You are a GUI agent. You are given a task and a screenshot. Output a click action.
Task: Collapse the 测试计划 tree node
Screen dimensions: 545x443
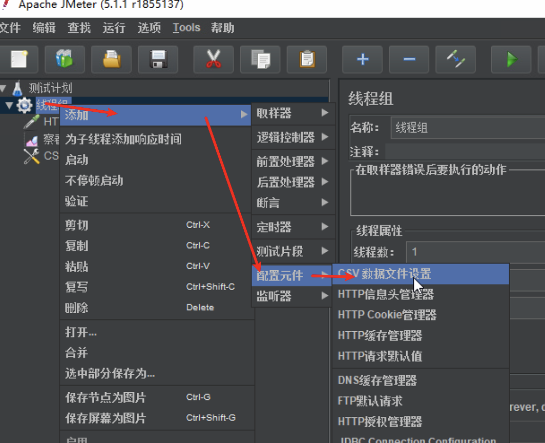click(x=3, y=88)
